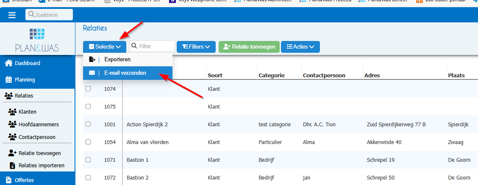This screenshot has width=478, height=185.
Task: Click the name Alma van vlierden
Action: [147, 142]
